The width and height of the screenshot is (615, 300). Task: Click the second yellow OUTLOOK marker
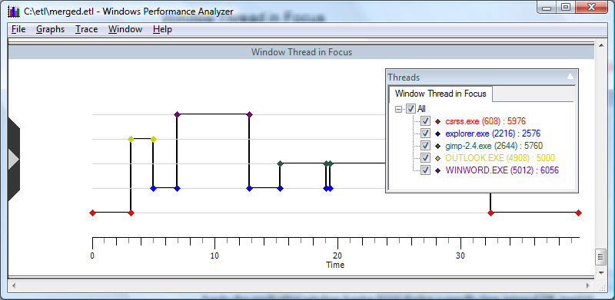(x=153, y=139)
